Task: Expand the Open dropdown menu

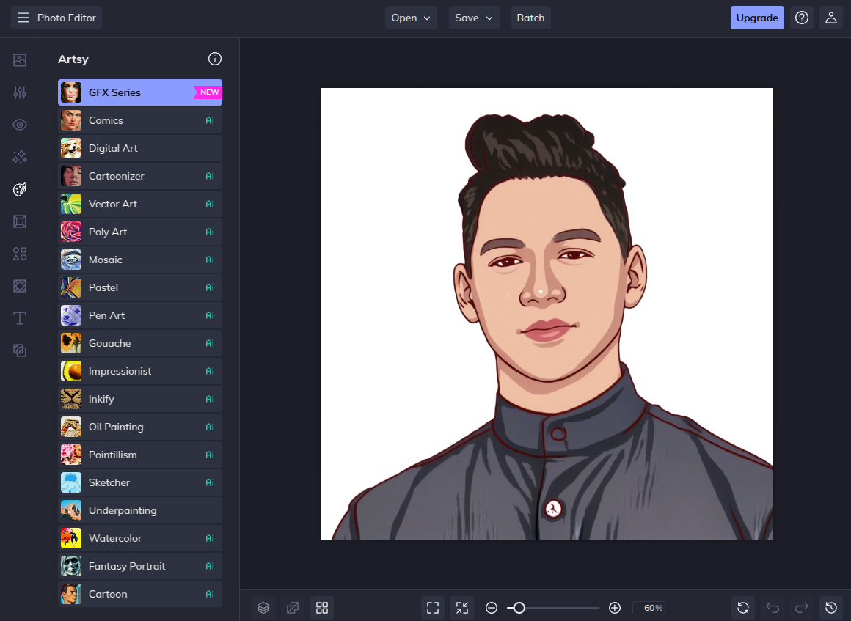Action: click(411, 18)
